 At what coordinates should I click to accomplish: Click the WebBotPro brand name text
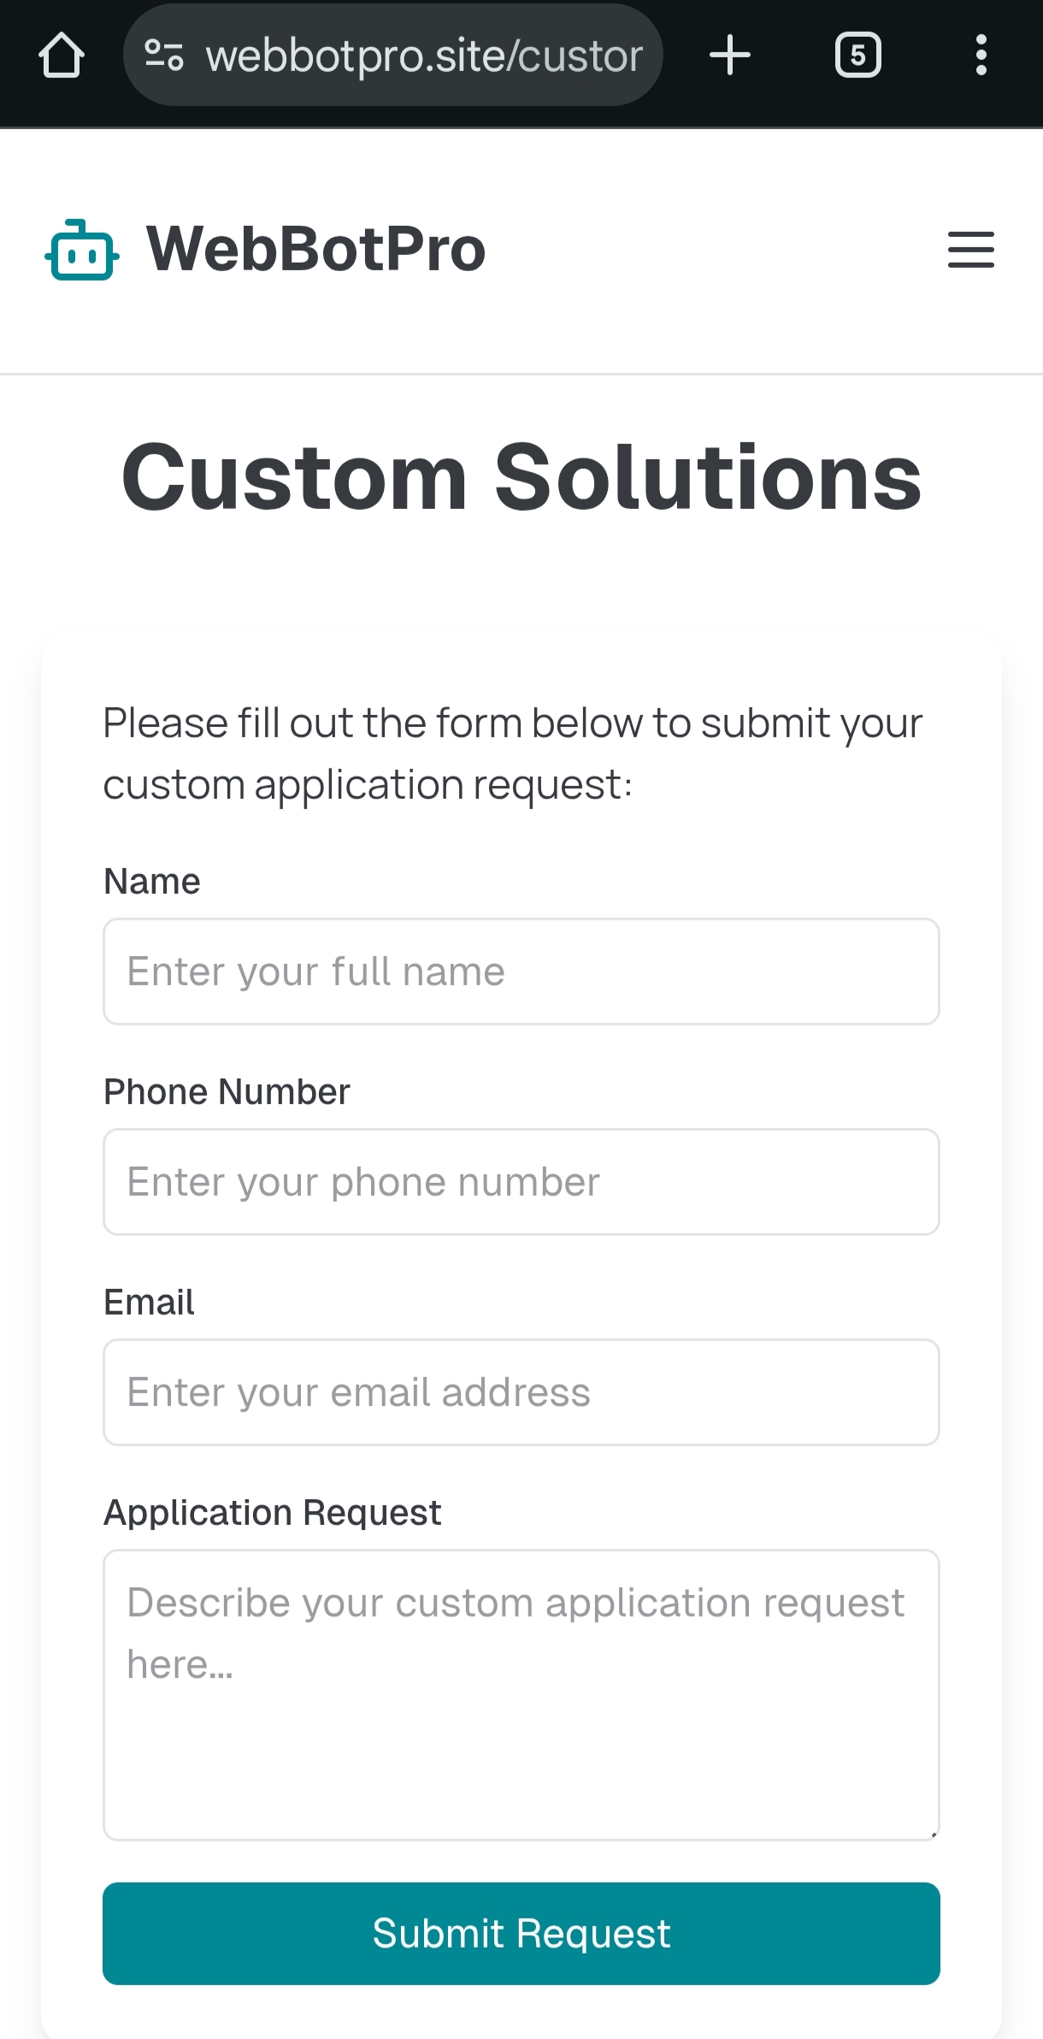pos(315,250)
